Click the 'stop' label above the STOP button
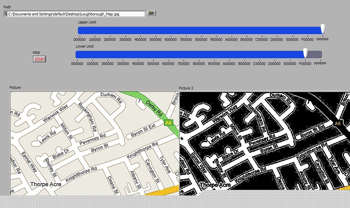350x208 pixels. pos(36,52)
